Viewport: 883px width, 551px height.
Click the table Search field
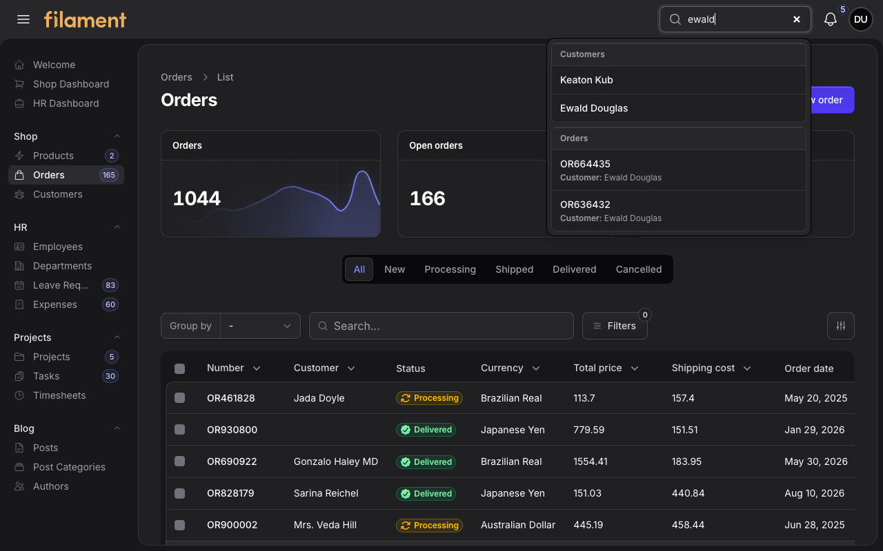pos(441,326)
